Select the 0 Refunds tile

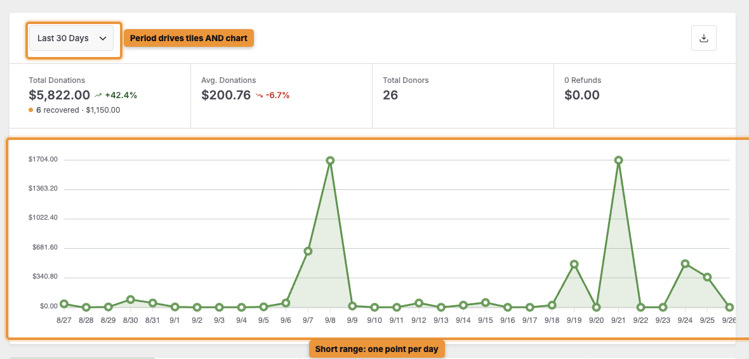pos(645,96)
